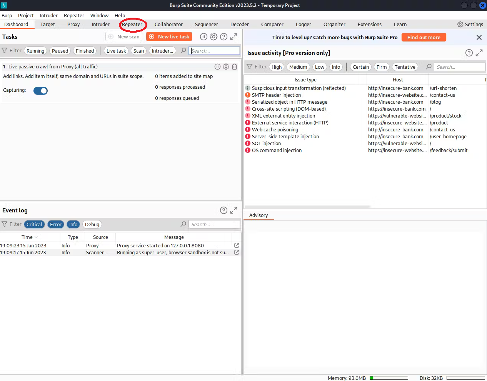Screen dimensions: 487x381
Task: Click the Issue activity search magnifier icon
Action: tap(429, 67)
